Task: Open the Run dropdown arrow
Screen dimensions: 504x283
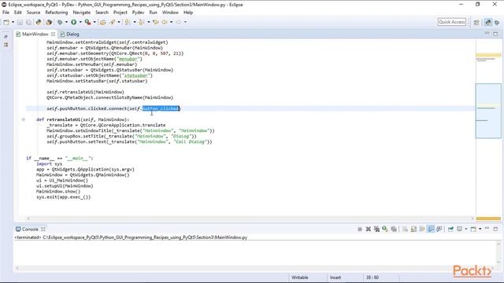Action: (x=80, y=22)
